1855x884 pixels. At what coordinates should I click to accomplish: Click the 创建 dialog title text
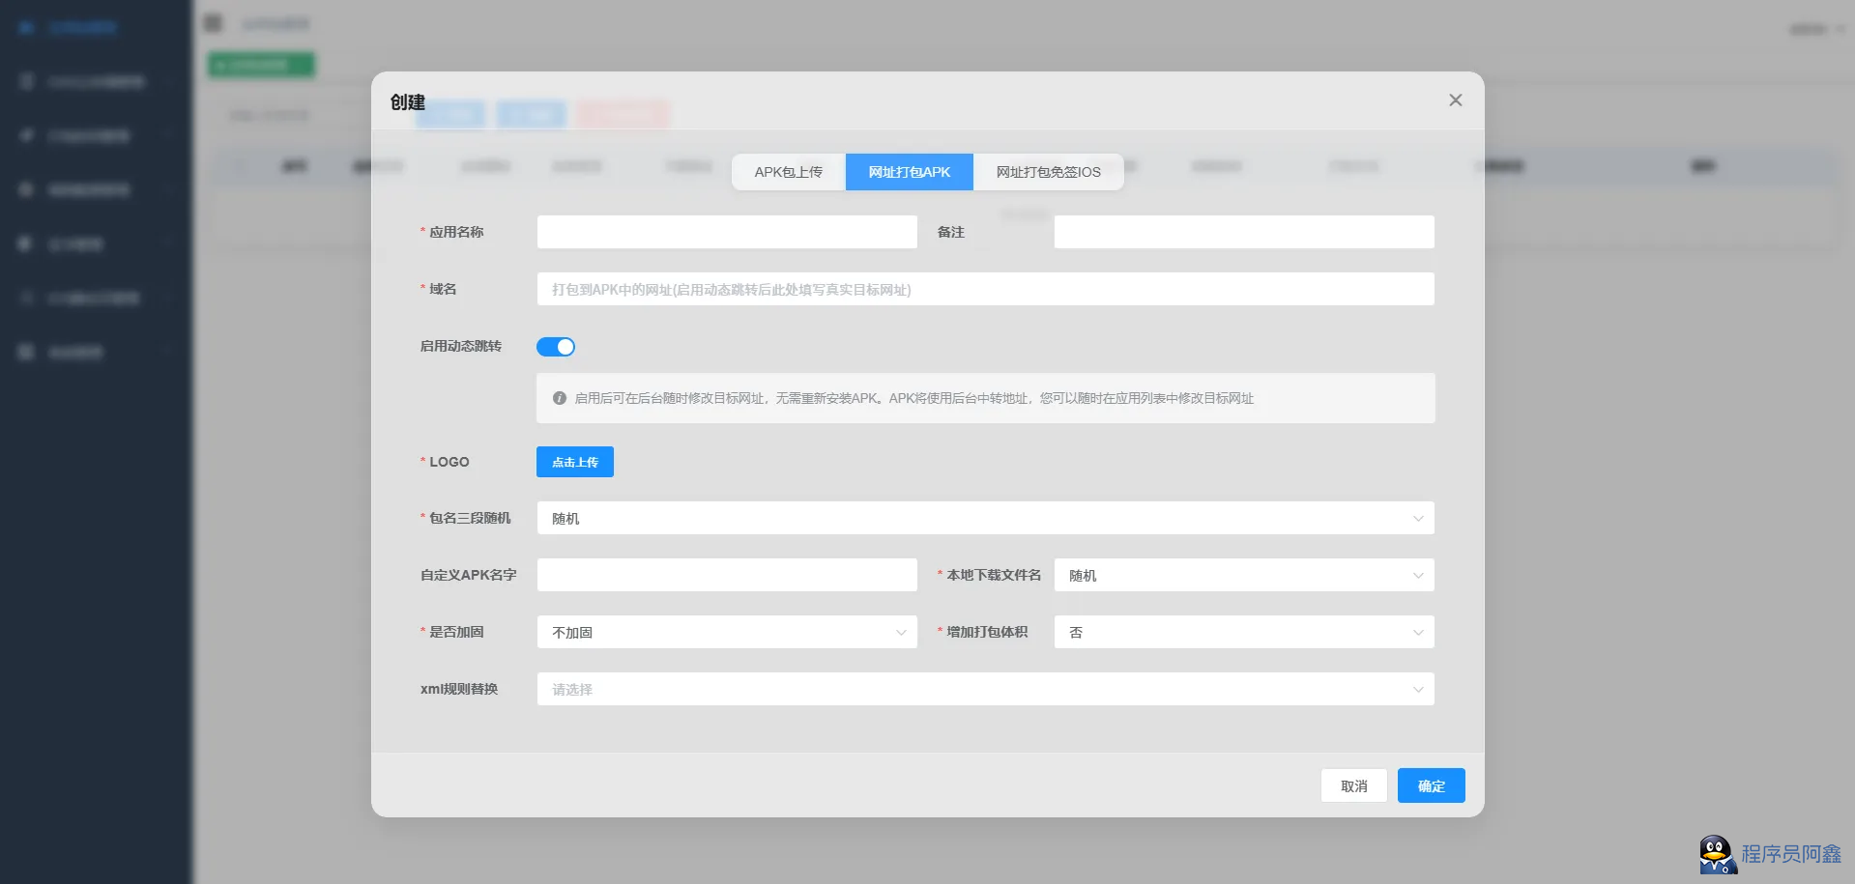click(x=408, y=102)
